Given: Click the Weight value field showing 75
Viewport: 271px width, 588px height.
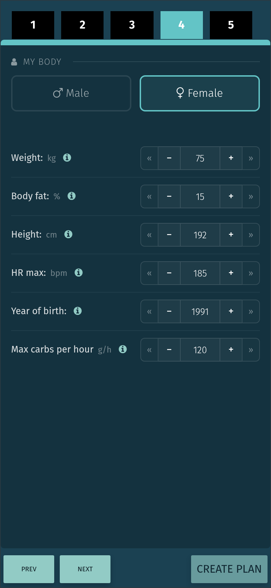Looking at the screenshot, I should click(x=200, y=158).
